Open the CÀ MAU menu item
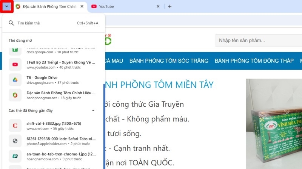This screenshot has height=169, width=302. click(114, 61)
